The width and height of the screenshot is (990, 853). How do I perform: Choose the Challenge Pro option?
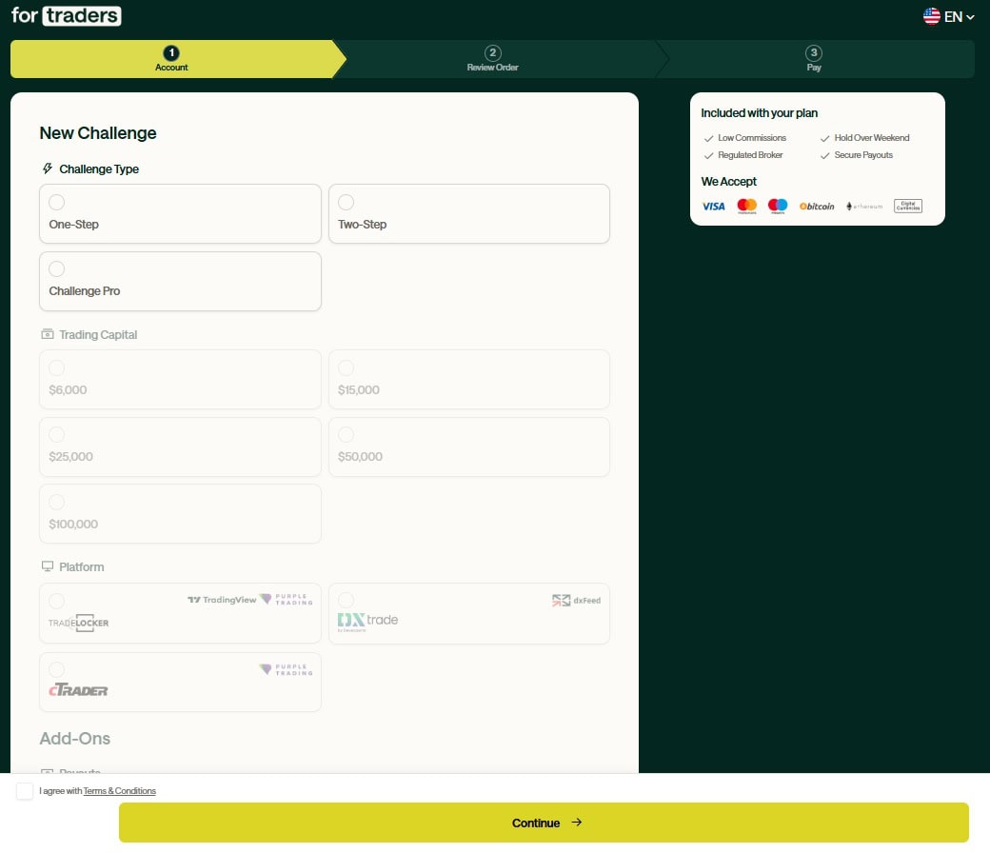[x=180, y=281]
